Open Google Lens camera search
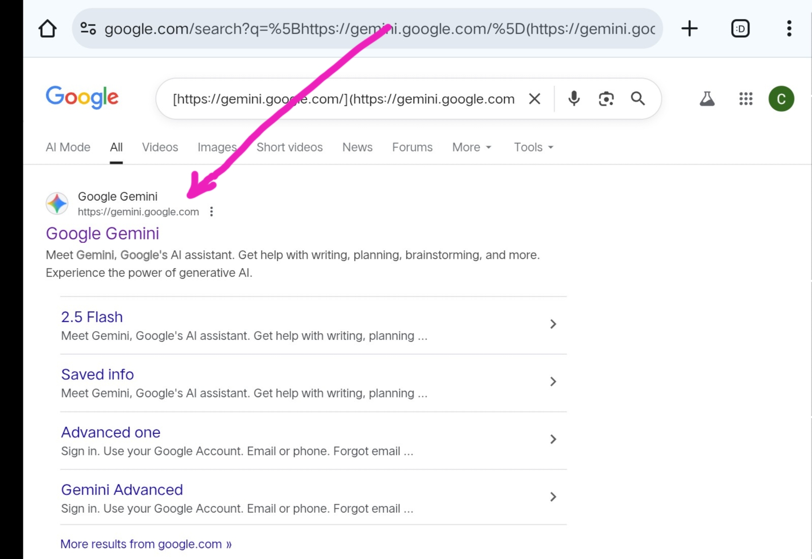The width and height of the screenshot is (812, 559). point(606,99)
